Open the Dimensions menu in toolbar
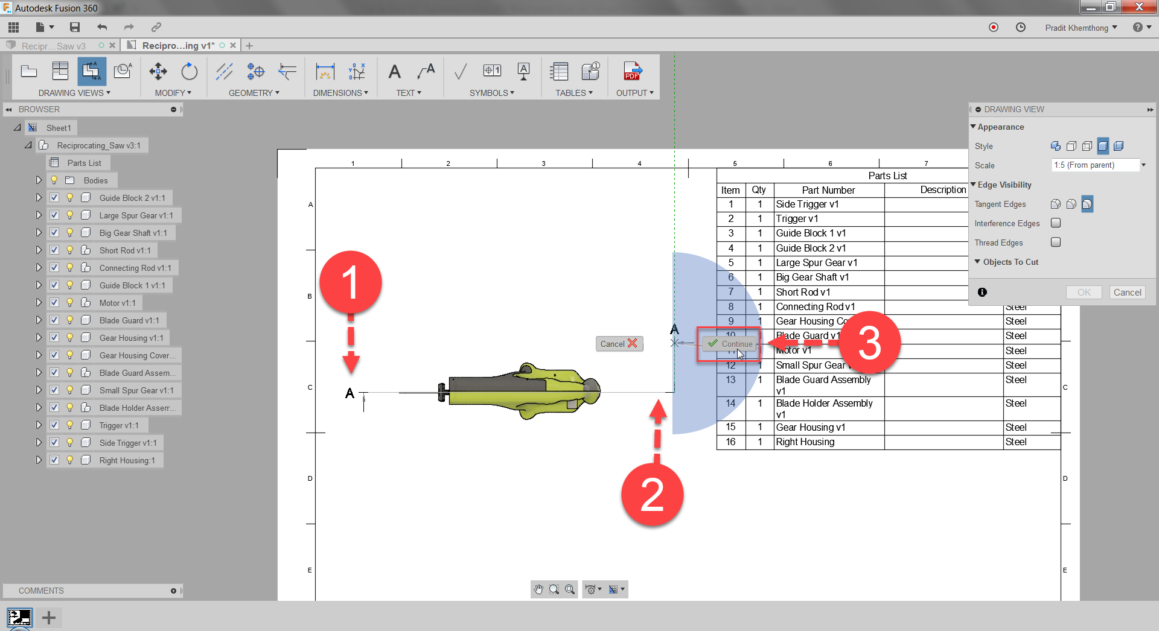This screenshot has width=1159, height=631. pos(340,92)
